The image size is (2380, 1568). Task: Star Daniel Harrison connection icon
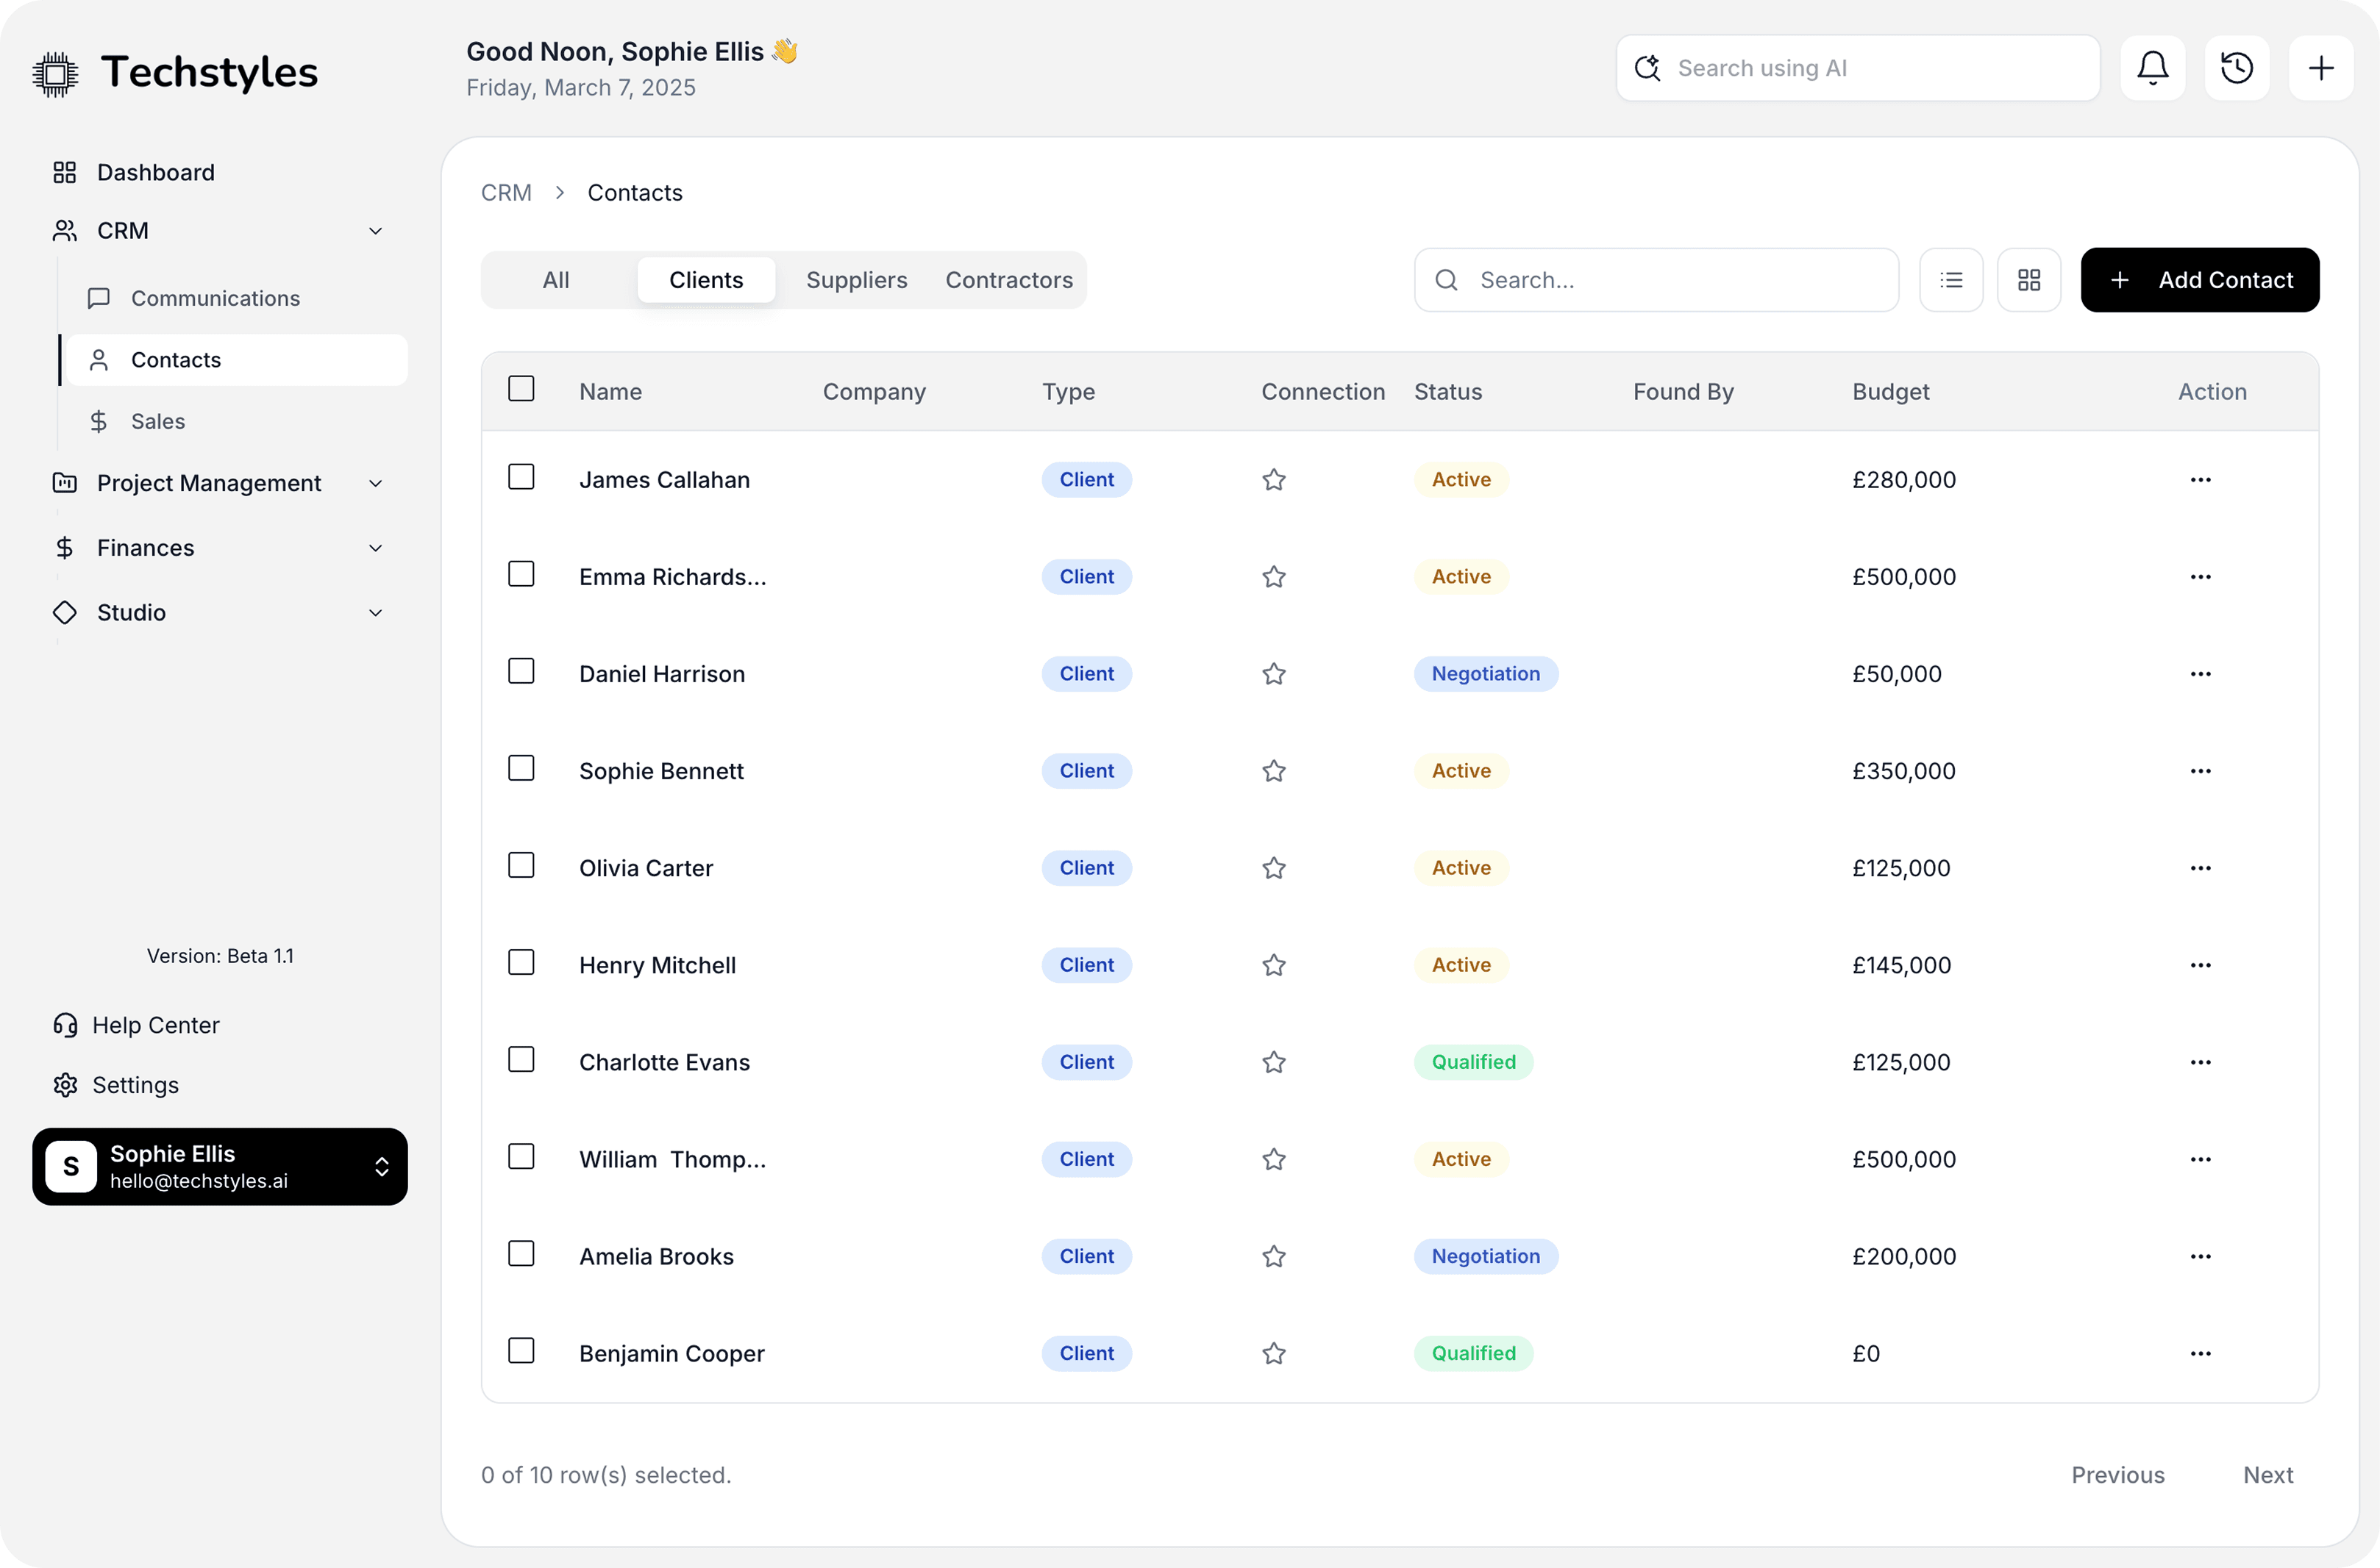[x=1274, y=674]
